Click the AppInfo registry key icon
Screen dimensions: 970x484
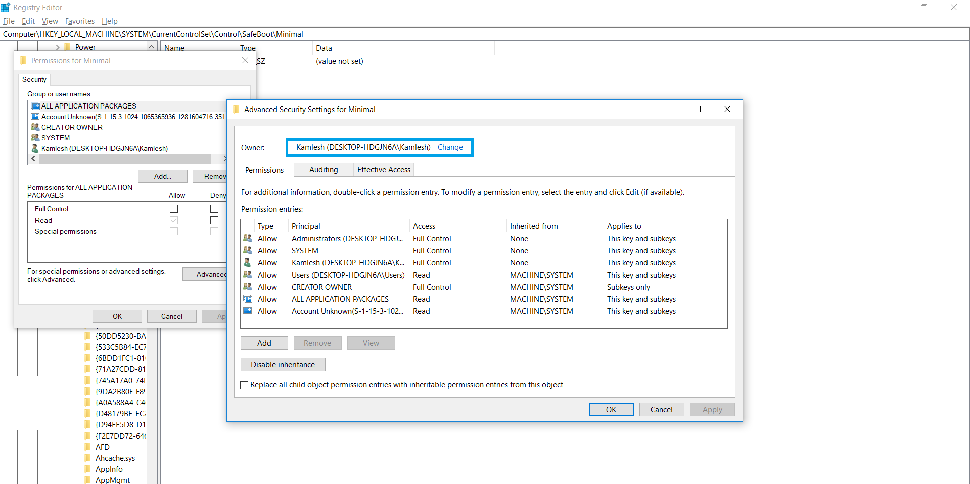[88, 469]
